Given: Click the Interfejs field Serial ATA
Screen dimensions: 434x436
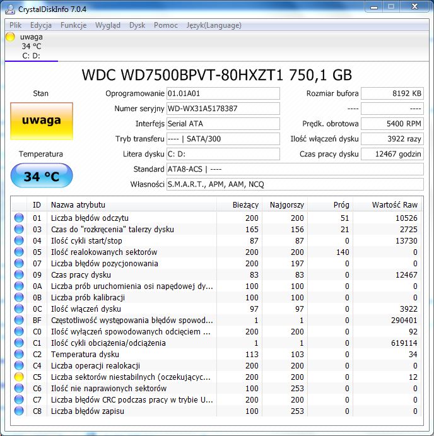Looking at the screenshot, I should tap(223, 124).
